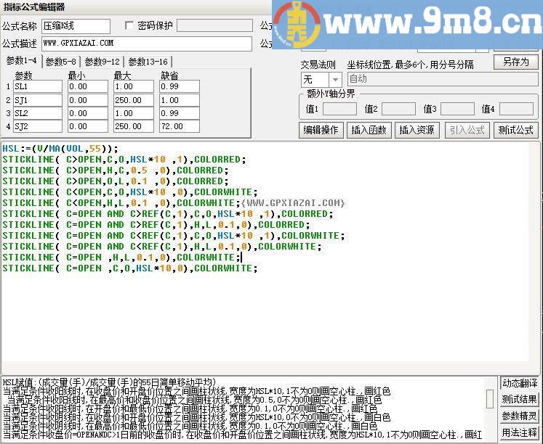Open the 参数精灵 panel
The width and height of the screenshot is (543, 444).
tap(520, 416)
